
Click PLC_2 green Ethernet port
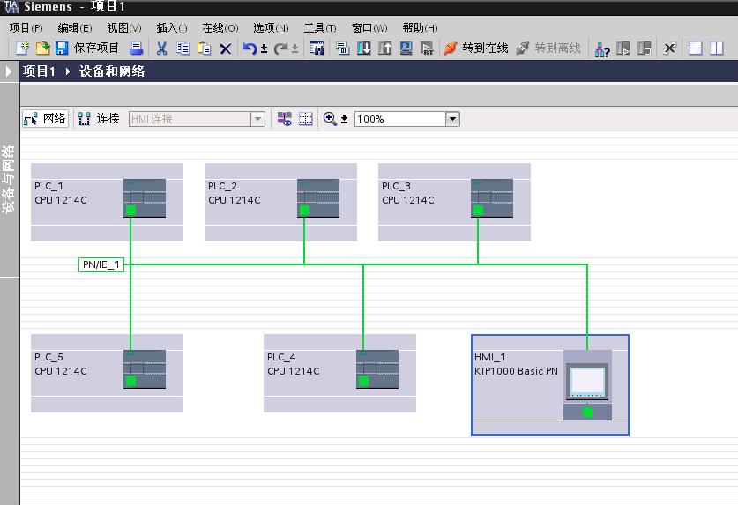tap(304, 211)
